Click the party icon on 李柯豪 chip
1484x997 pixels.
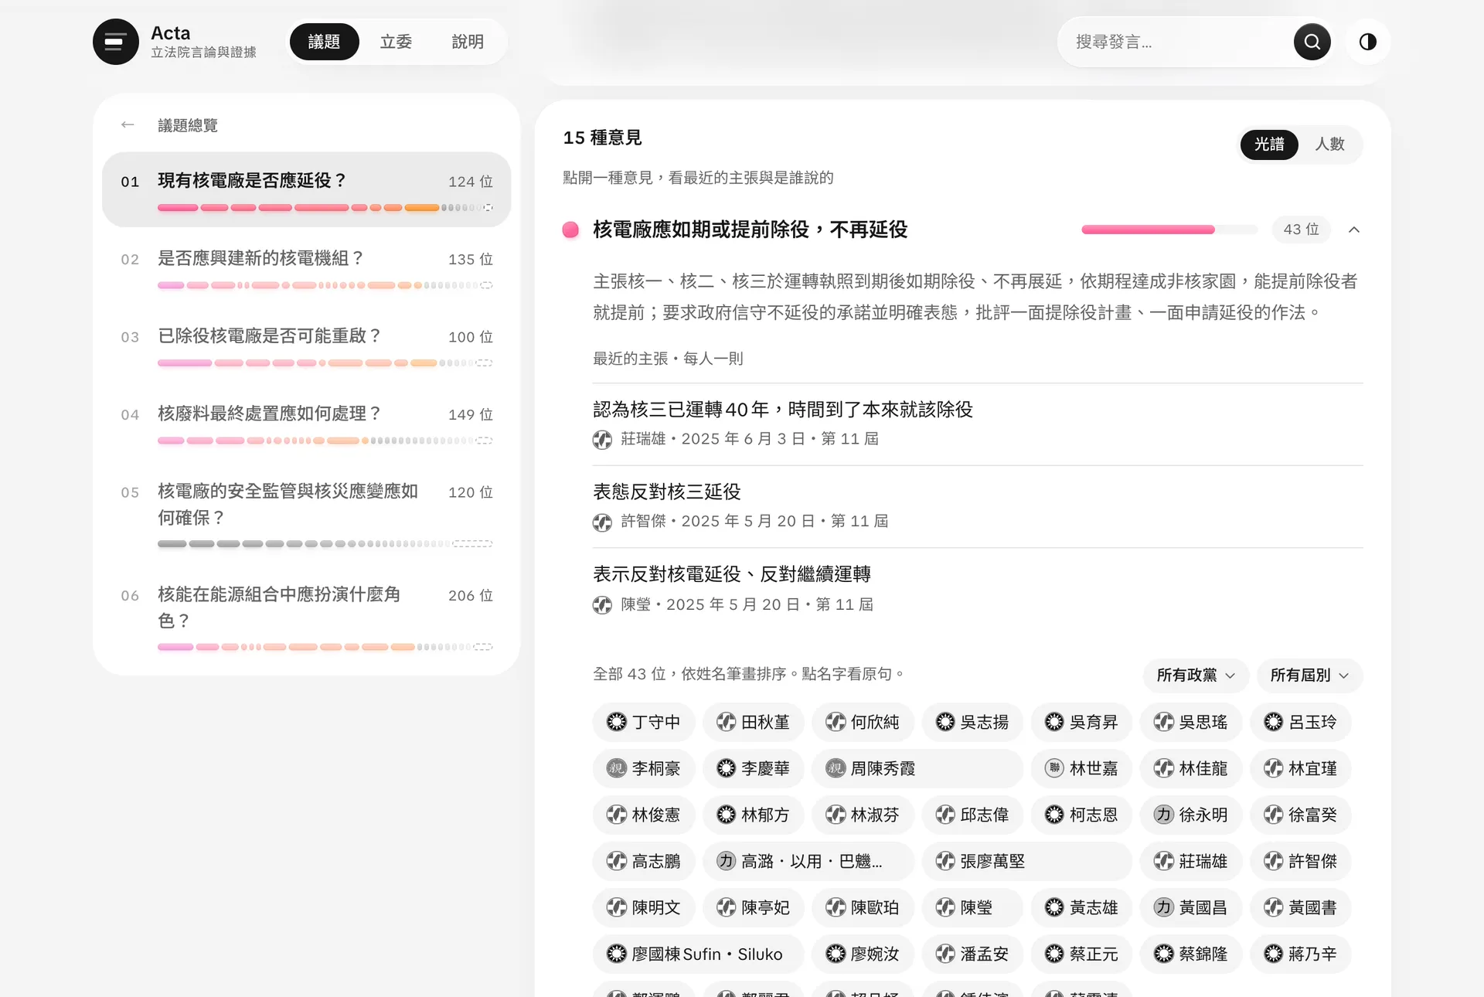616,768
